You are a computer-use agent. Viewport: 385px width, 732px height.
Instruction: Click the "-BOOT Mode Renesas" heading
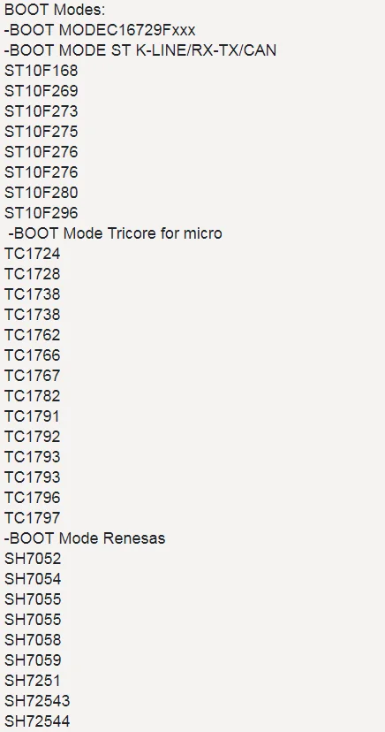(85, 538)
